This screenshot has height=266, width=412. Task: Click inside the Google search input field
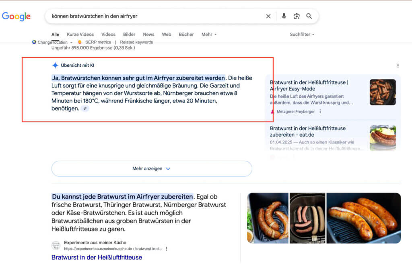tap(153, 16)
